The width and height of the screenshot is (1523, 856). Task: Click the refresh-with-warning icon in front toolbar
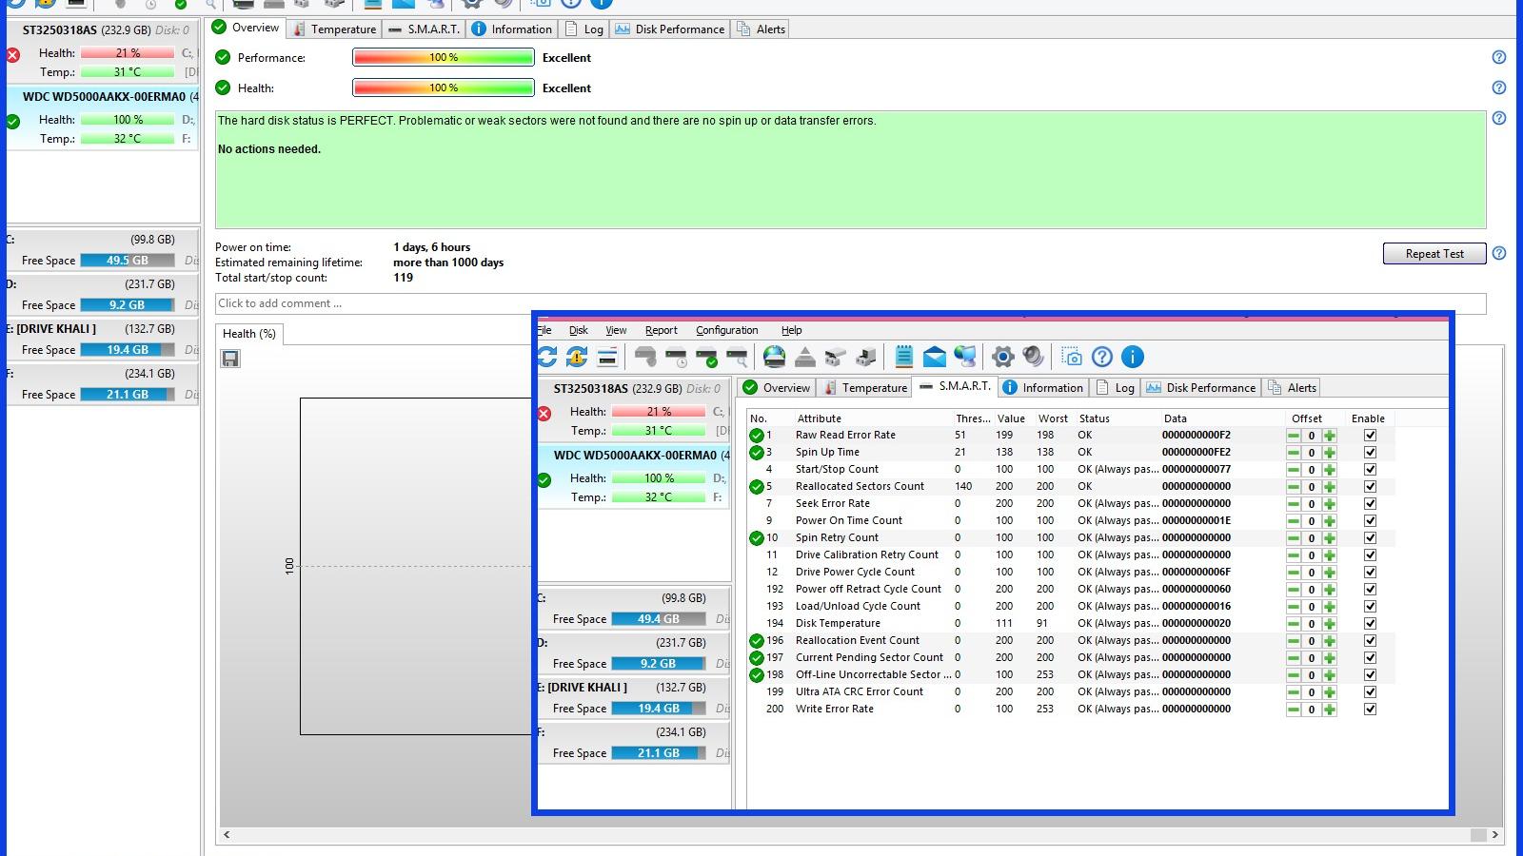(x=577, y=357)
